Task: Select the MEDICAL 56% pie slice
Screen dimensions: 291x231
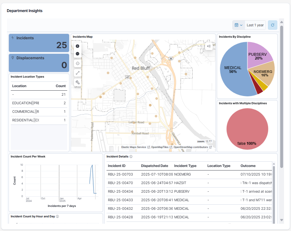Action: (x=233, y=70)
